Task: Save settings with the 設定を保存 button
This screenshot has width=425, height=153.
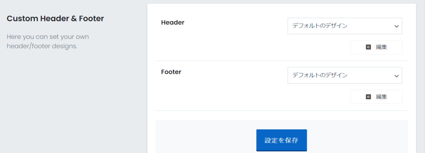Action: (282, 140)
